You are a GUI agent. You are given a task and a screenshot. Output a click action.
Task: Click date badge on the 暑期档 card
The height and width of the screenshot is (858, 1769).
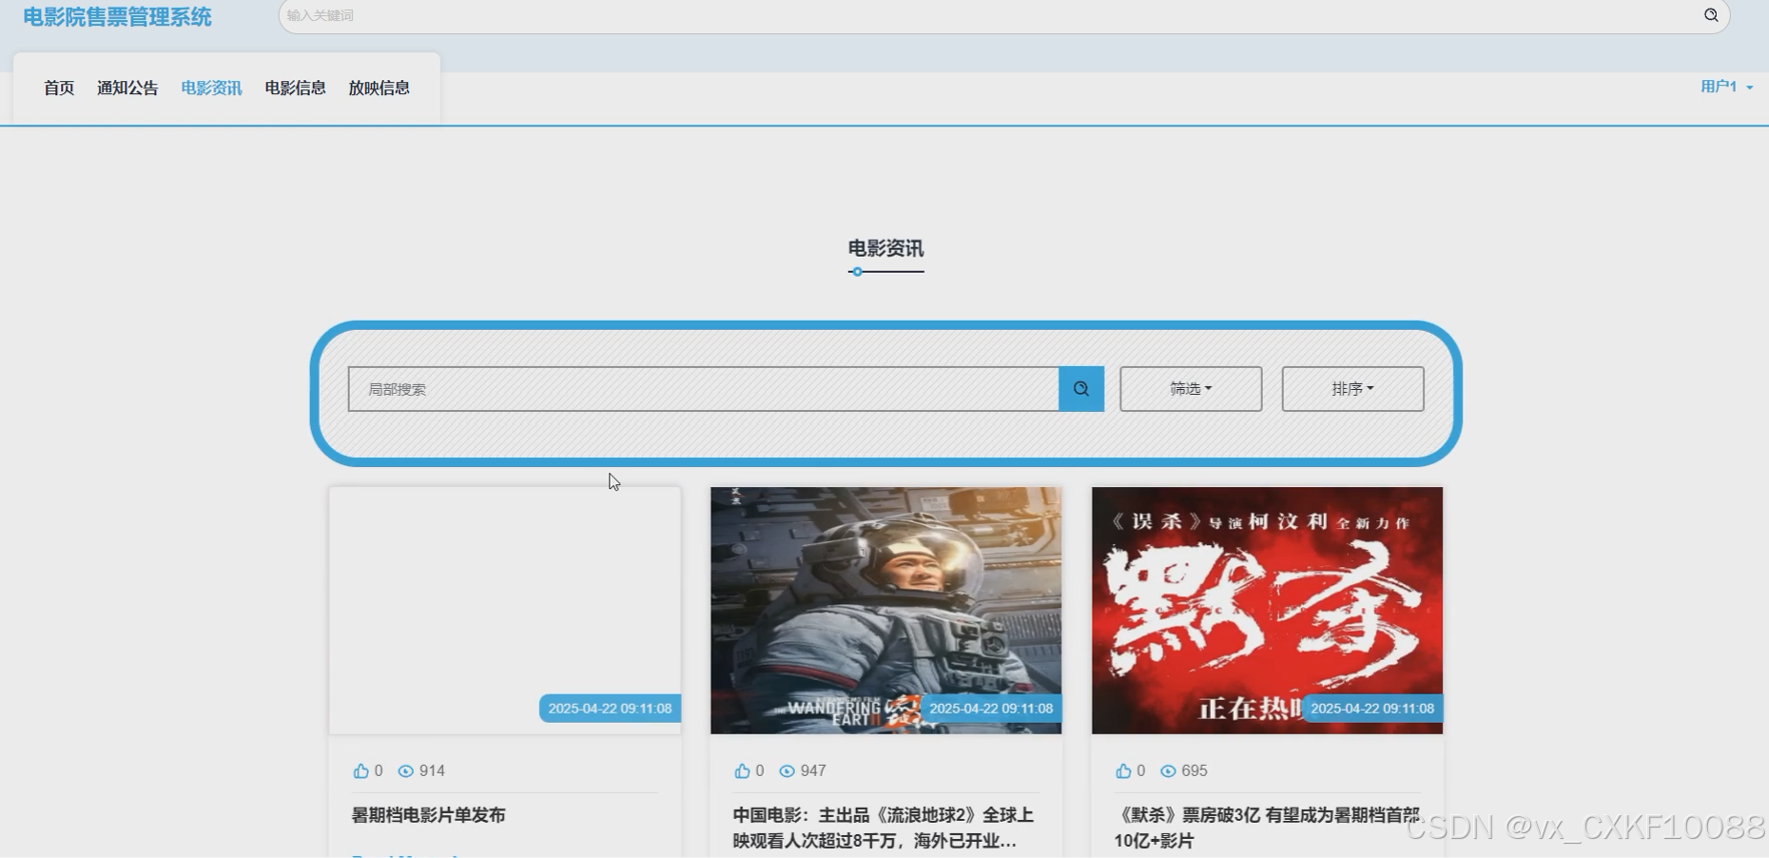point(610,709)
